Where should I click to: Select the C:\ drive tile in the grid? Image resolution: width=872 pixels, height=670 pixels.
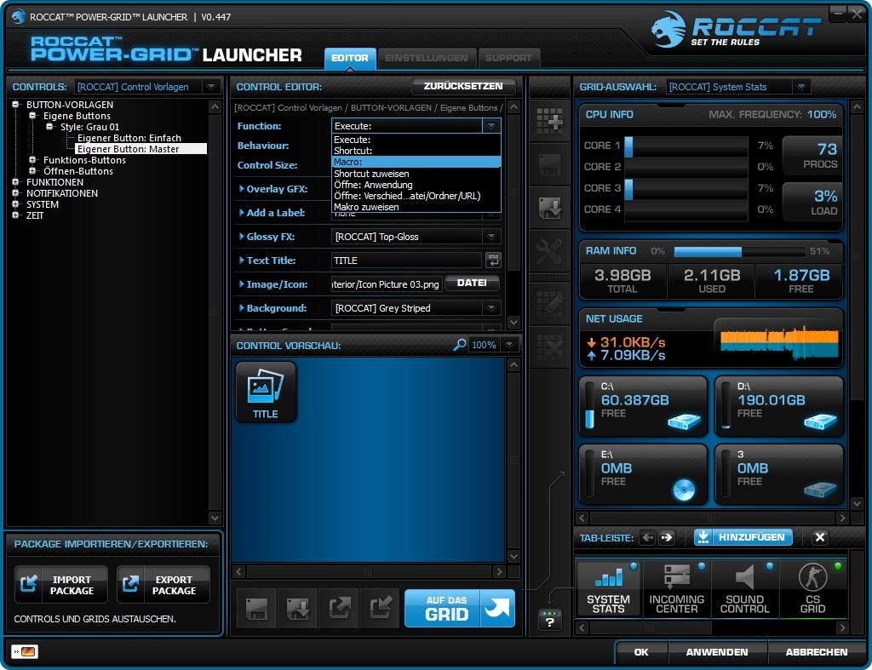(643, 406)
